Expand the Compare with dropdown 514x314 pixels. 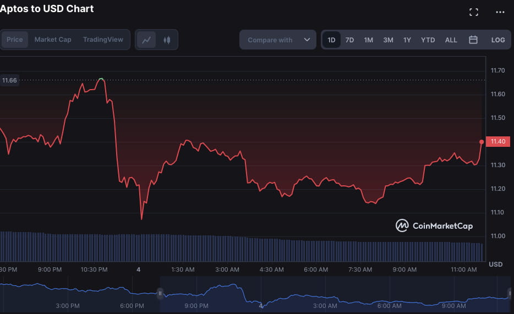click(x=278, y=40)
